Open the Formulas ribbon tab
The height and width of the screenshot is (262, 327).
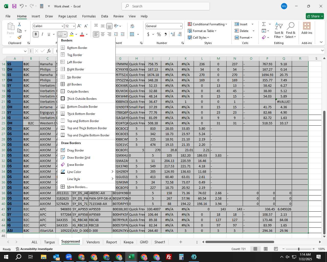tap(89, 16)
